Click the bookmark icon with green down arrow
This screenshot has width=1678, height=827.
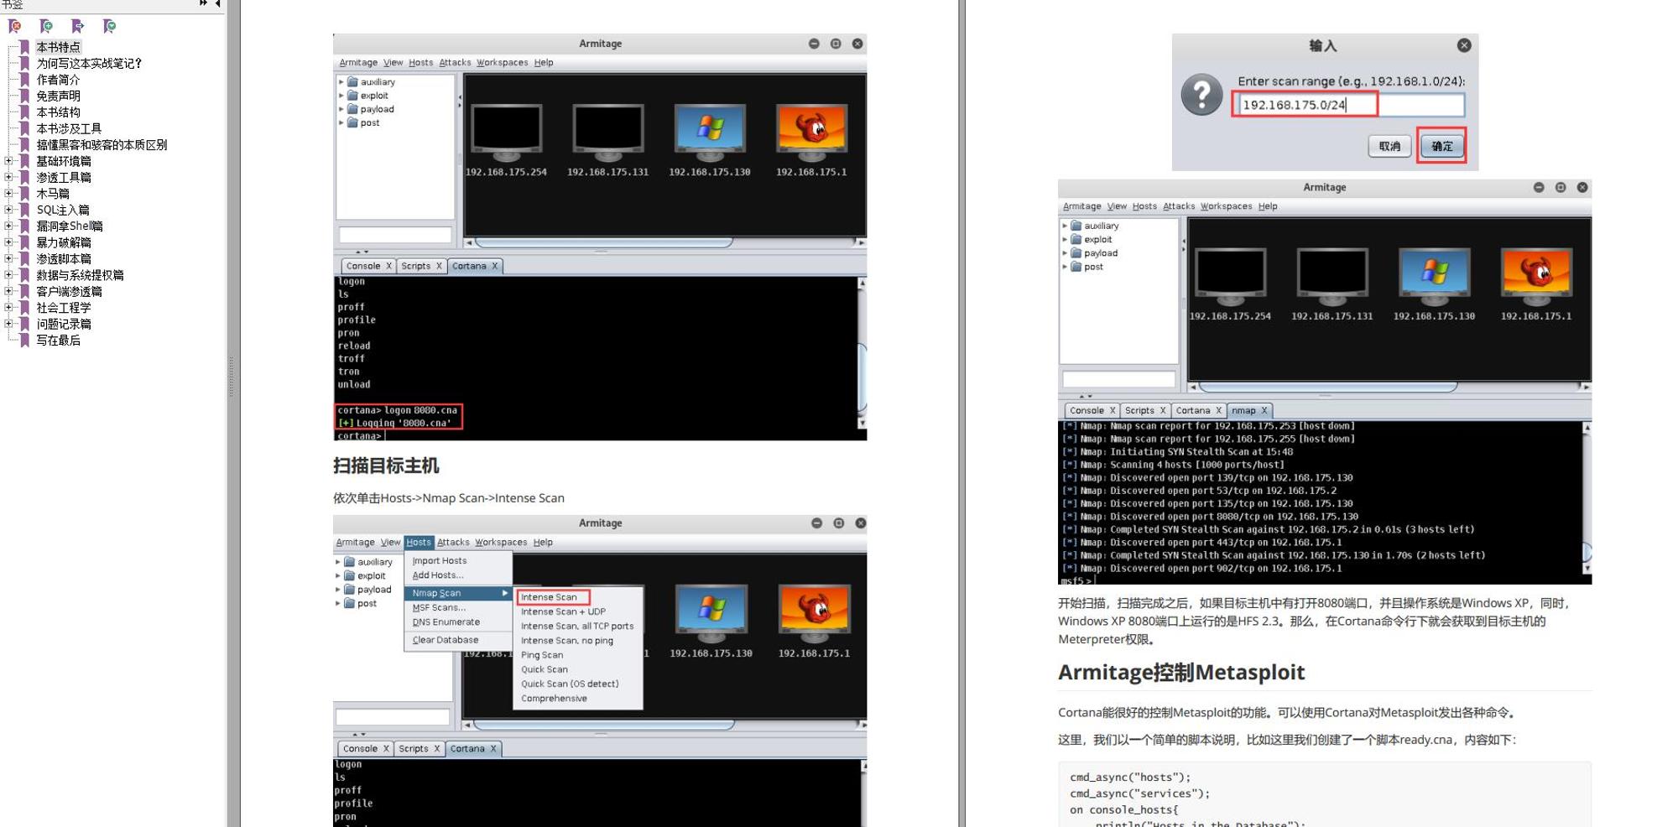109,27
